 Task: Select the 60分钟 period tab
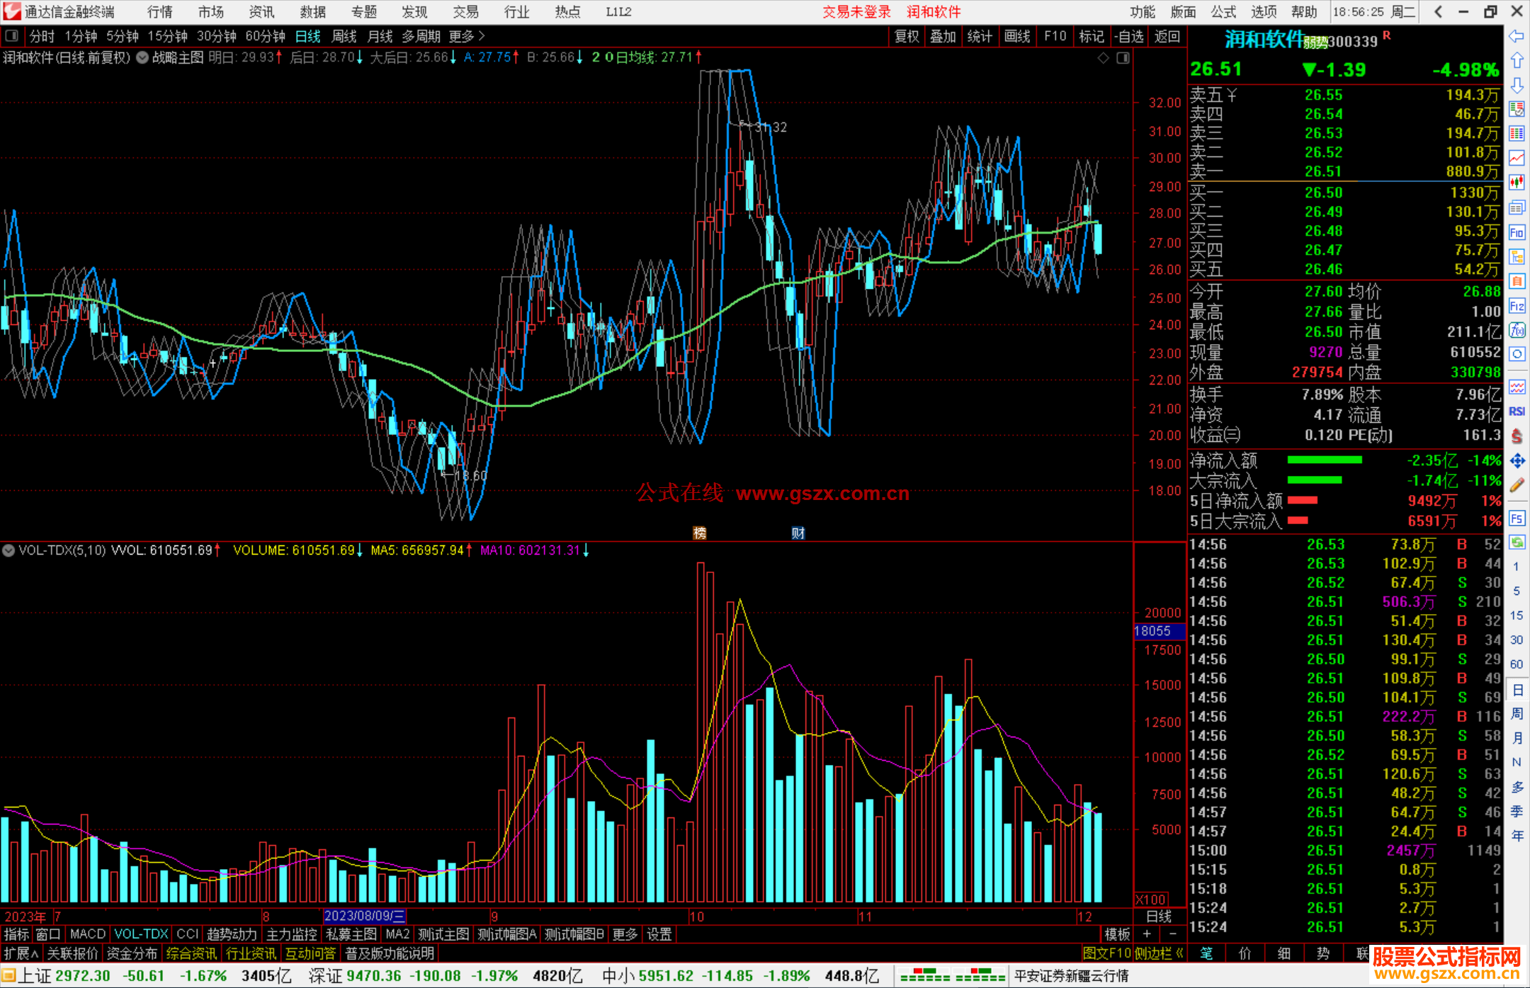click(x=265, y=36)
